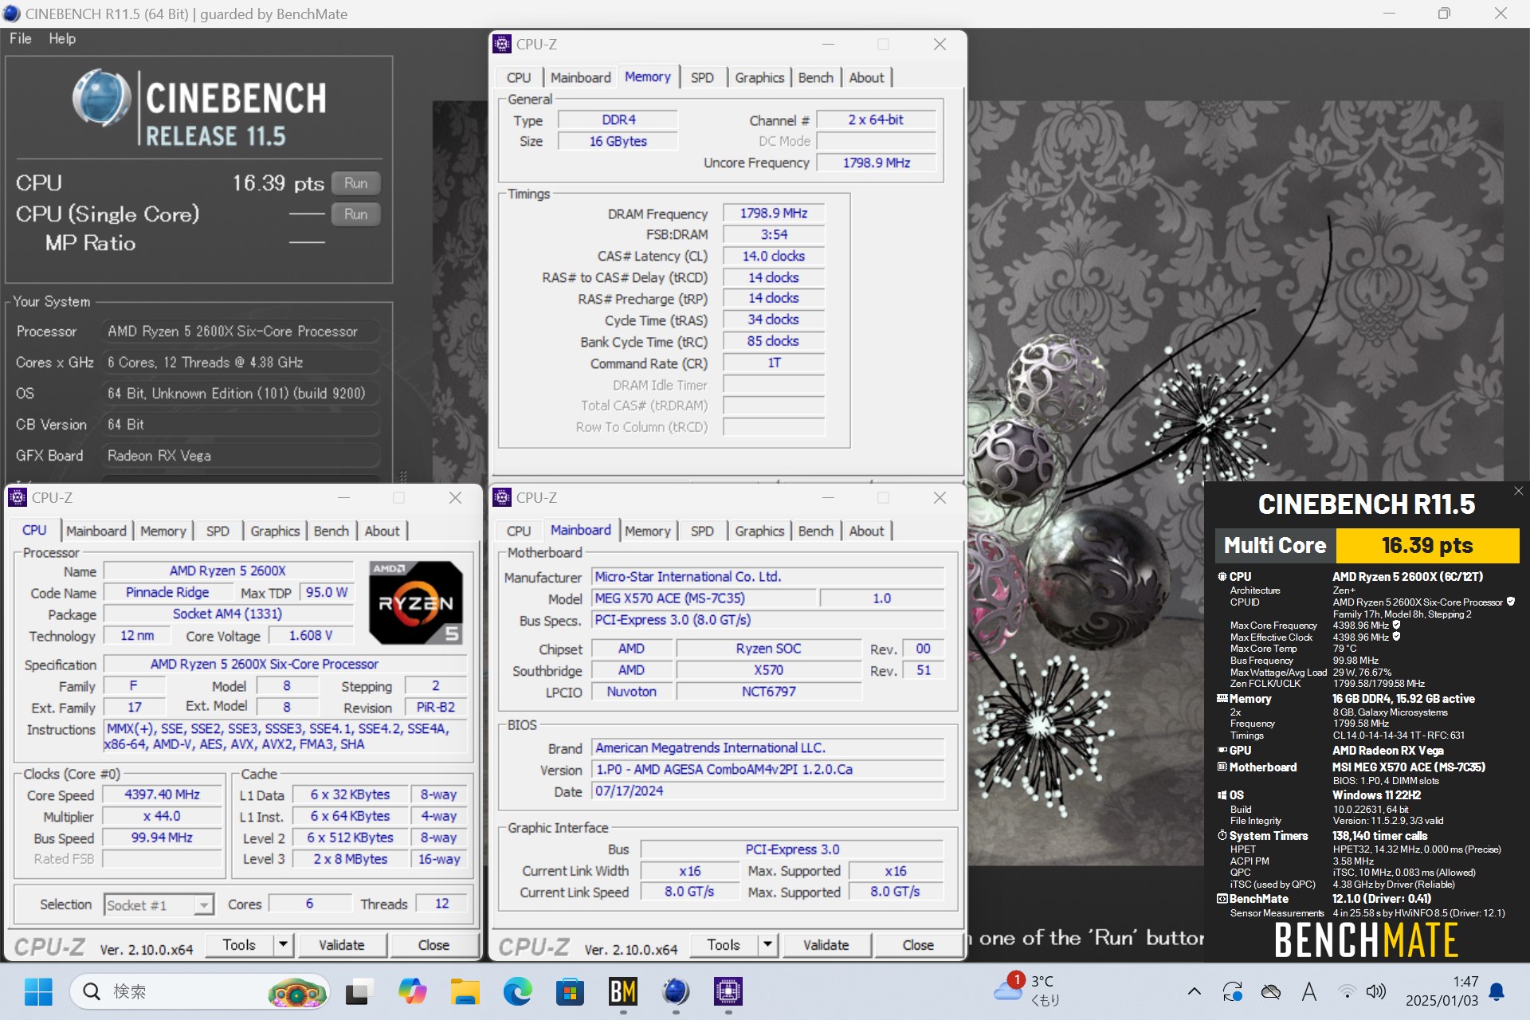Click the CAS# Latency 14.0 clocks value
Image resolution: width=1530 pixels, height=1020 pixels.
pyautogui.click(x=773, y=257)
